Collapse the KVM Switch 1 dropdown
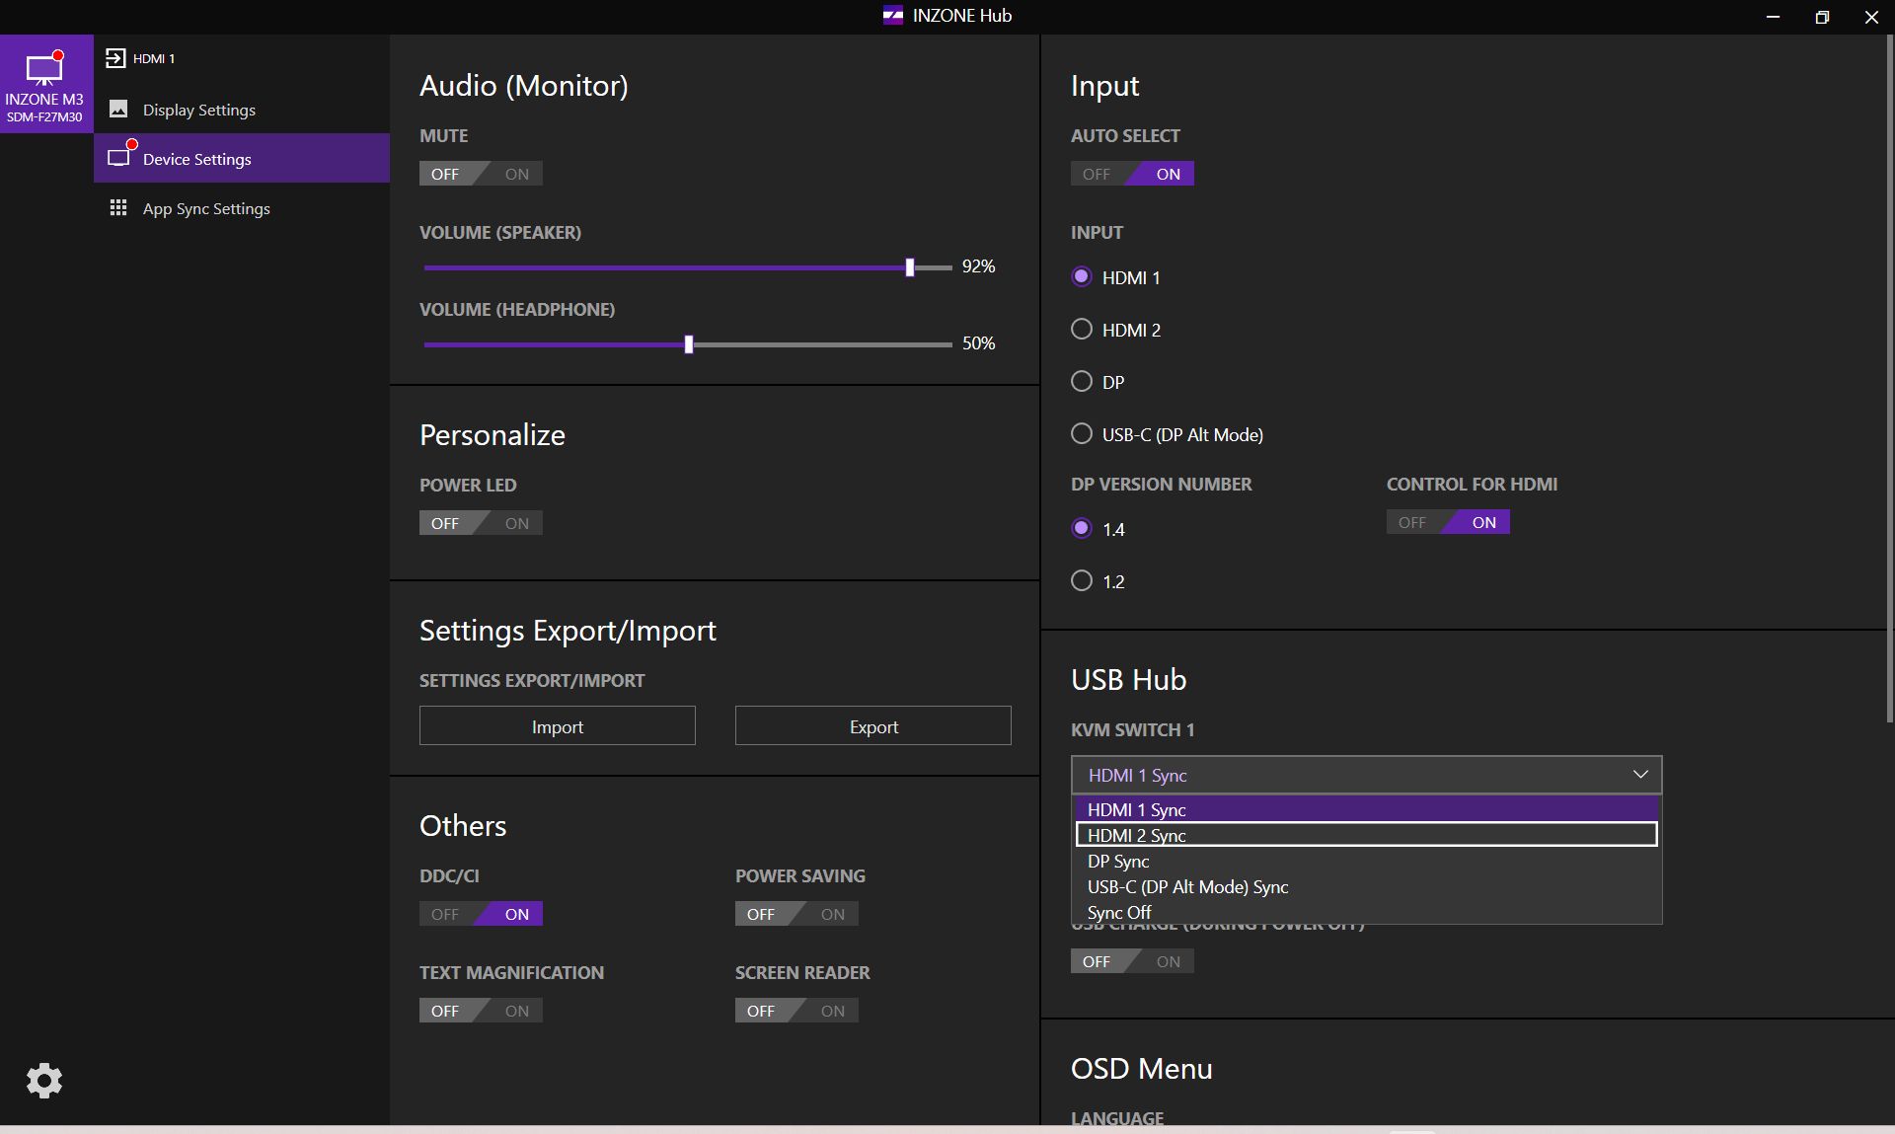1895x1134 pixels. (x=1366, y=775)
